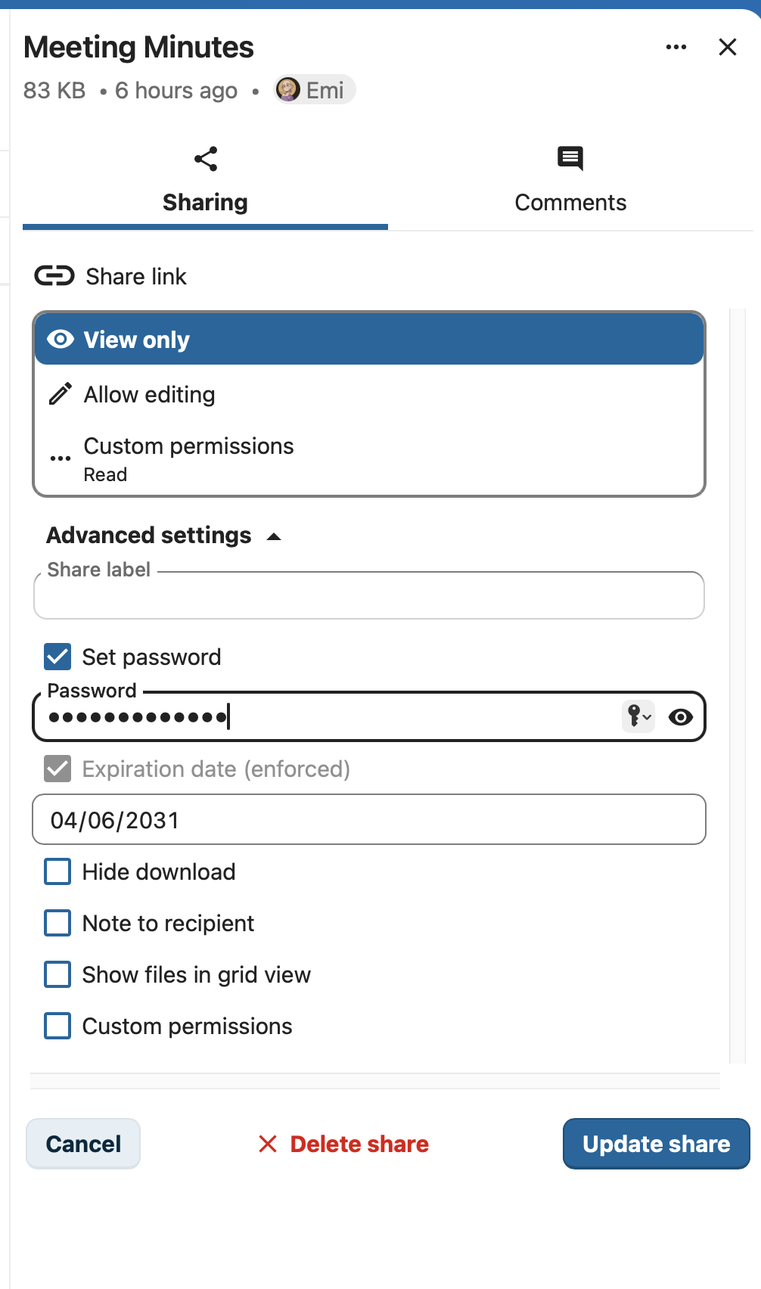Viewport: 761px width, 1289px height.
Task: Show password using the eye toggle
Action: [x=681, y=717]
